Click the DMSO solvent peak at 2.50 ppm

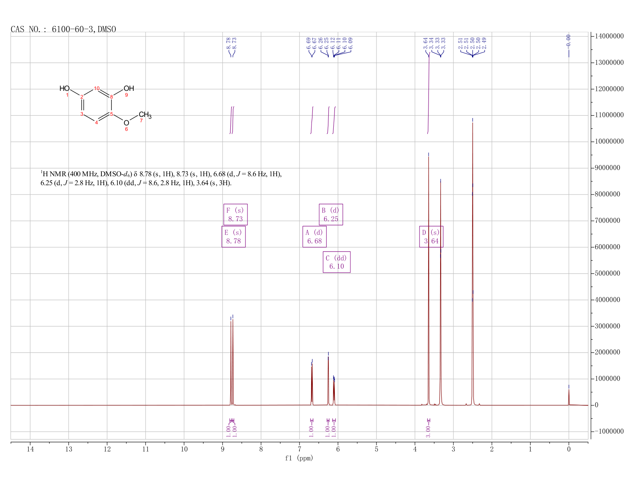coord(472,264)
